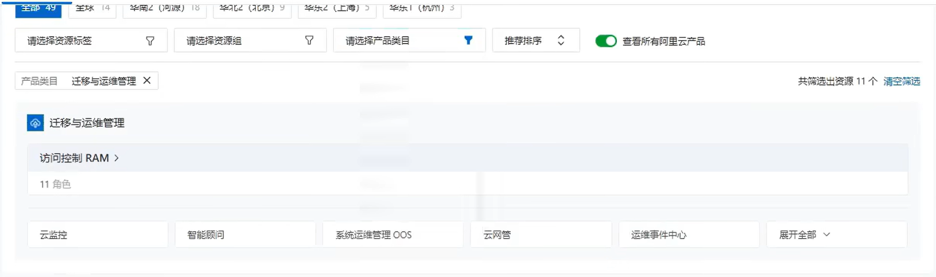The image size is (936, 277).
Task: Click the 迁移与运维管理 cloud icon
Action: click(36, 123)
